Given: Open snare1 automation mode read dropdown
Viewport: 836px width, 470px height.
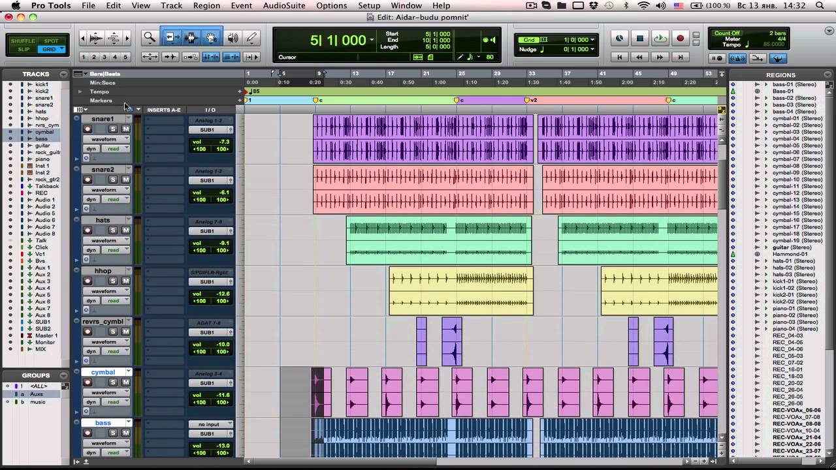Looking at the screenshot, I should point(116,149).
